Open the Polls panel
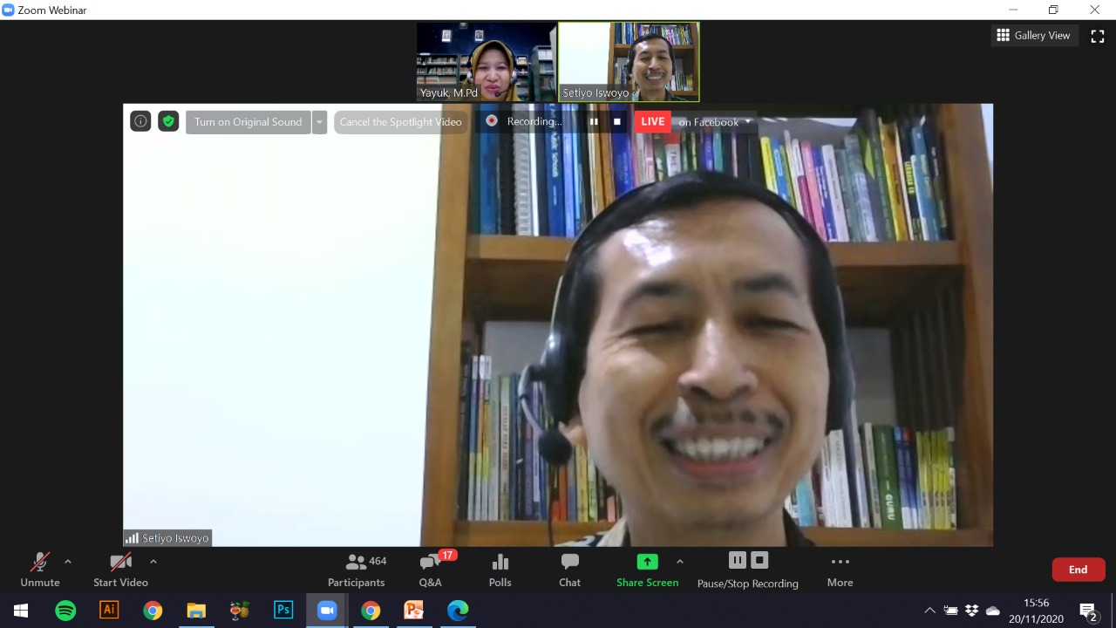The height and width of the screenshot is (628, 1116). pos(500,570)
